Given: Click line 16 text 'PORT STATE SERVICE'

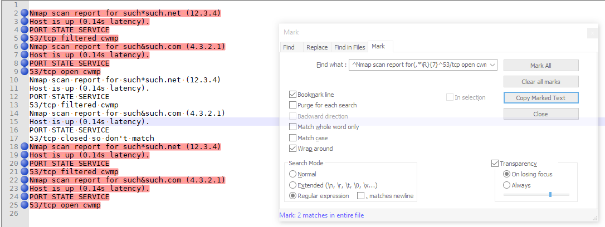Looking at the screenshot, I should (70, 130).
